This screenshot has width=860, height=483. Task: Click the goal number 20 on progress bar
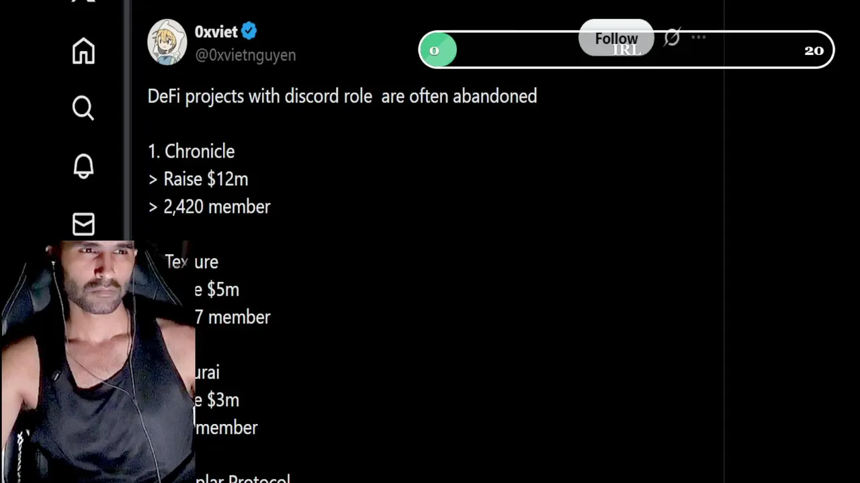pos(814,50)
